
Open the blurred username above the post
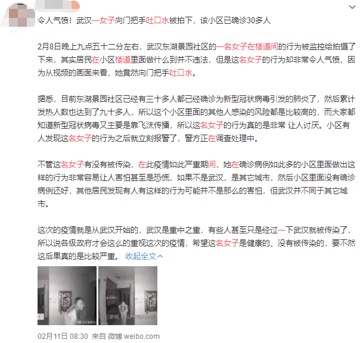57,5
